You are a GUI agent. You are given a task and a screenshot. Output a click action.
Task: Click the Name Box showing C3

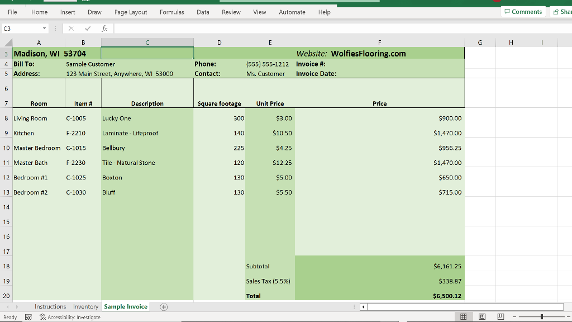21,29
